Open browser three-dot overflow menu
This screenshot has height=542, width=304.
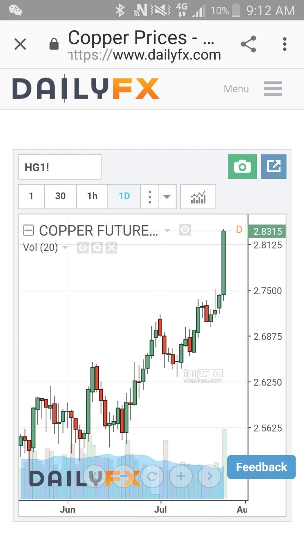(285, 44)
